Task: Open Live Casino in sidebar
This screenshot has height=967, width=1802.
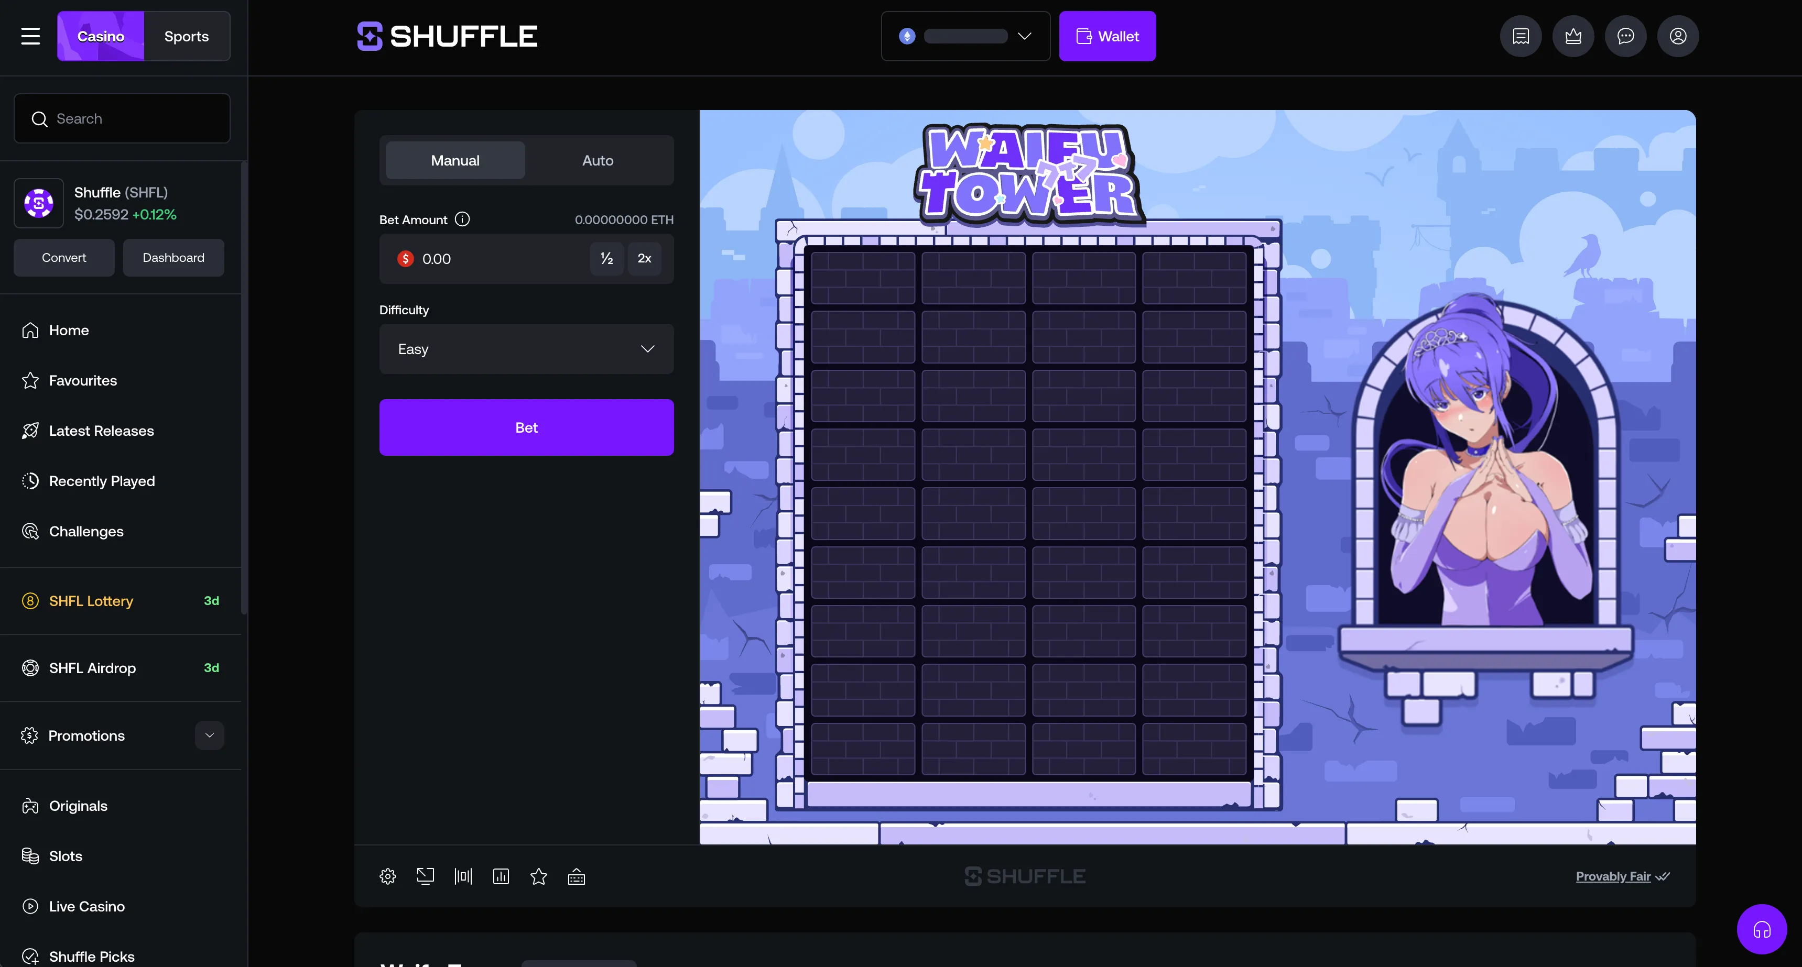Action: [121, 907]
